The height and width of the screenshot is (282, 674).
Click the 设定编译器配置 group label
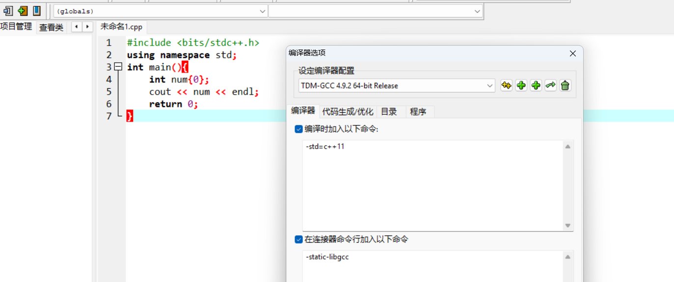point(326,71)
